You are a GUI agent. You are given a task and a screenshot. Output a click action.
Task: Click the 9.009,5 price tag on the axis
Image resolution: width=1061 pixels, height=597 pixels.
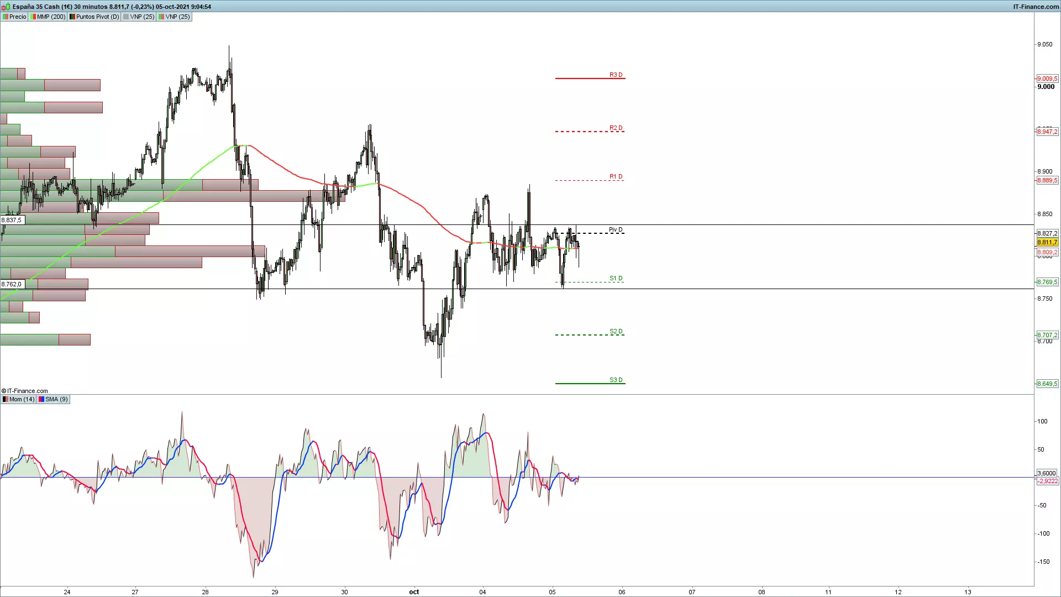point(1047,78)
